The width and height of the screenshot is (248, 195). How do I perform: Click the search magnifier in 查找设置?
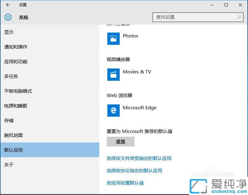[239, 17]
